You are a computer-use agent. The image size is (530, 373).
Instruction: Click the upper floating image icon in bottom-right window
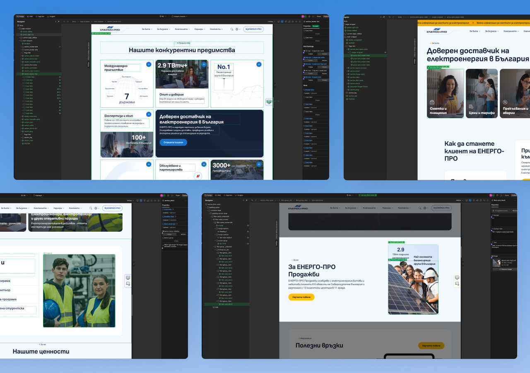pos(457,277)
